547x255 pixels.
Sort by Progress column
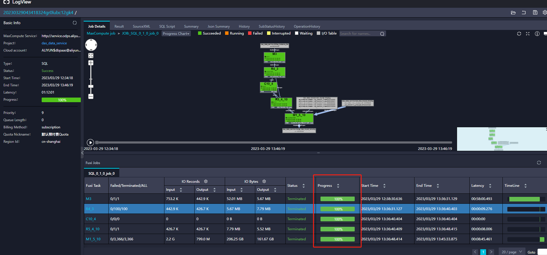pyautogui.click(x=338, y=186)
